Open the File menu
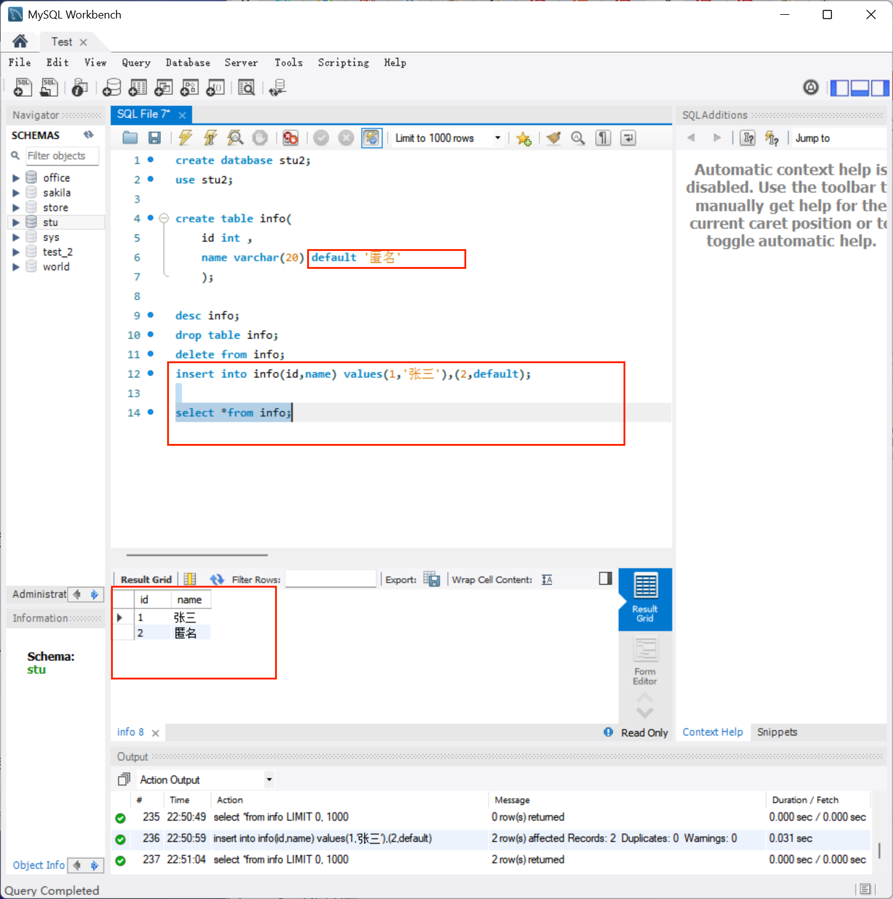 pyautogui.click(x=20, y=62)
